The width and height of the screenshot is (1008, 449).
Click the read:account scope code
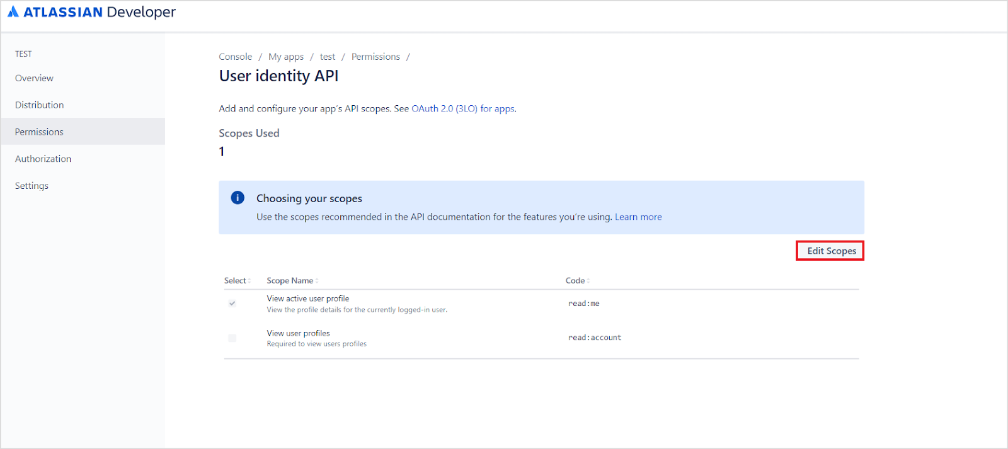coord(595,338)
